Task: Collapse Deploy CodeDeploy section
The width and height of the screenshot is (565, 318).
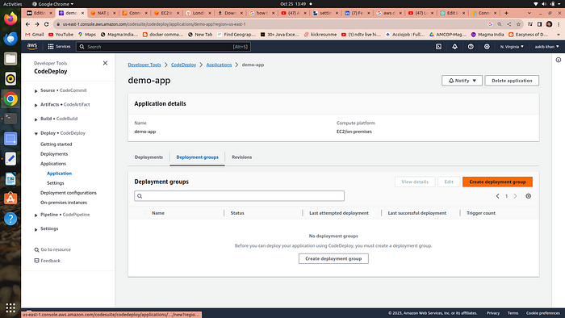Action: pos(36,133)
